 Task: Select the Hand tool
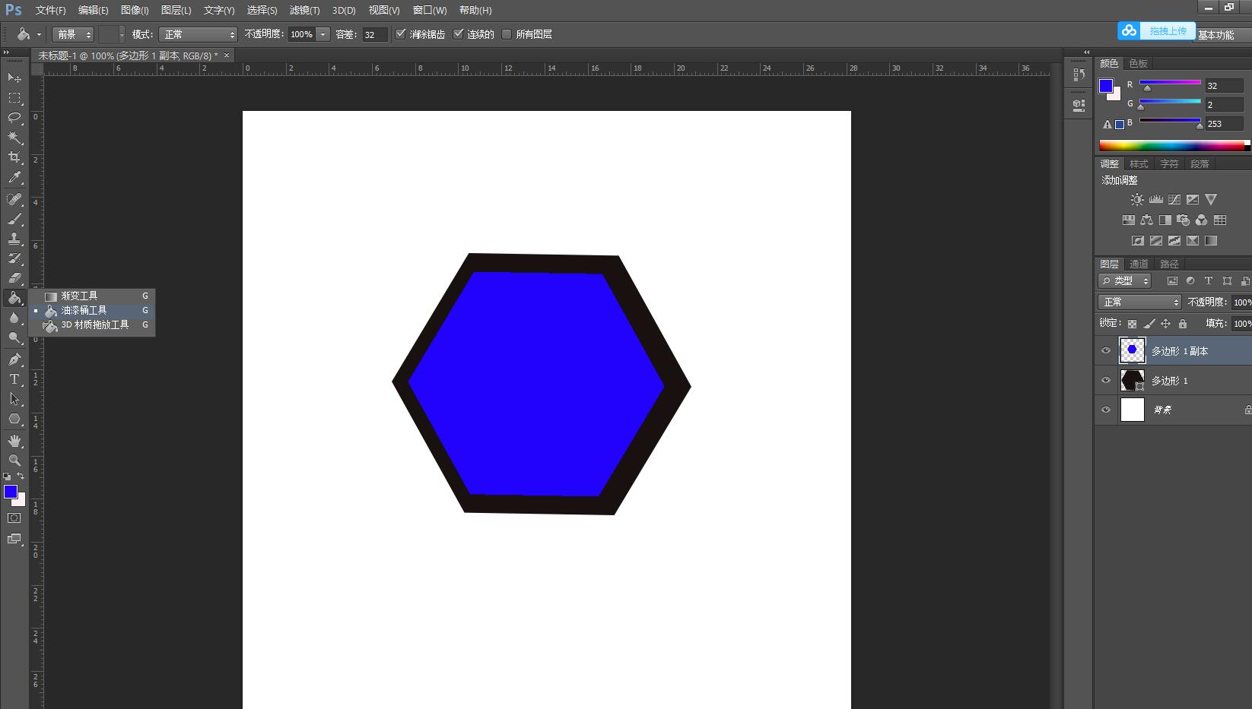pyautogui.click(x=14, y=441)
